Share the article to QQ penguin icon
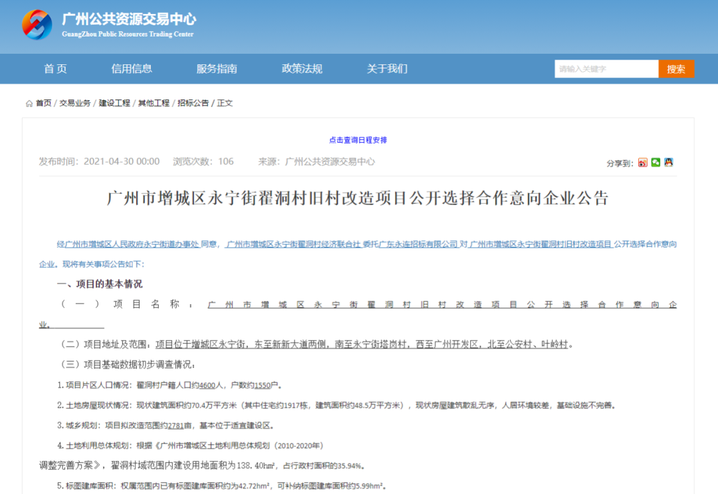This screenshot has width=718, height=494. tap(669, 163)
